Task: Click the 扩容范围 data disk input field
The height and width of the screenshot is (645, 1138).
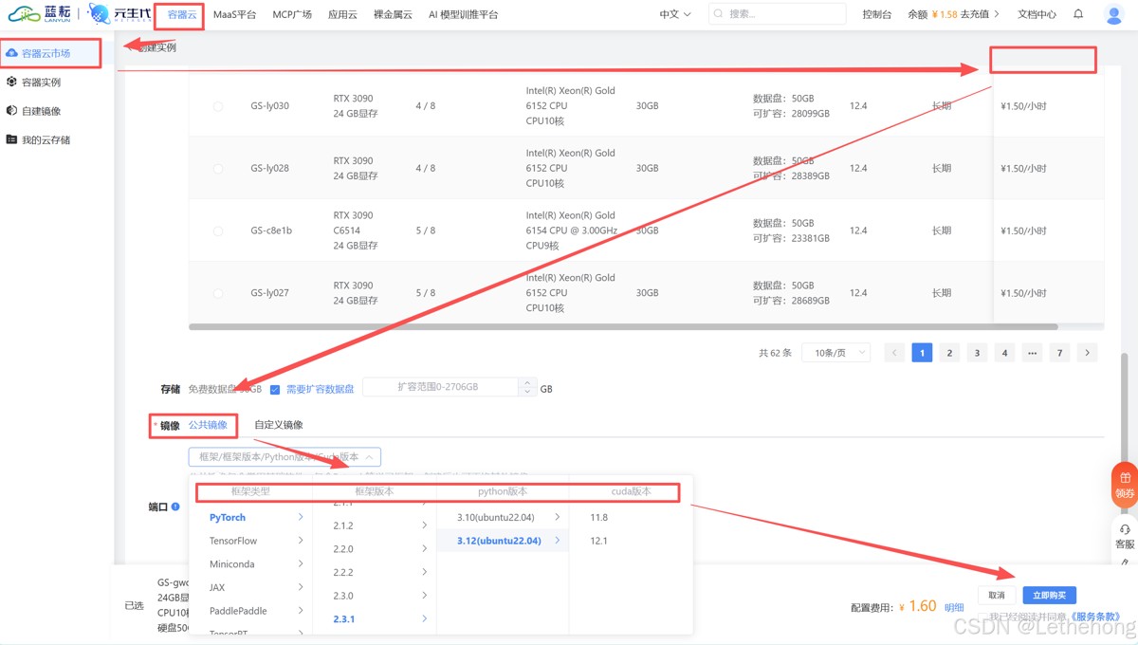Action: click(x=441, y=387)
